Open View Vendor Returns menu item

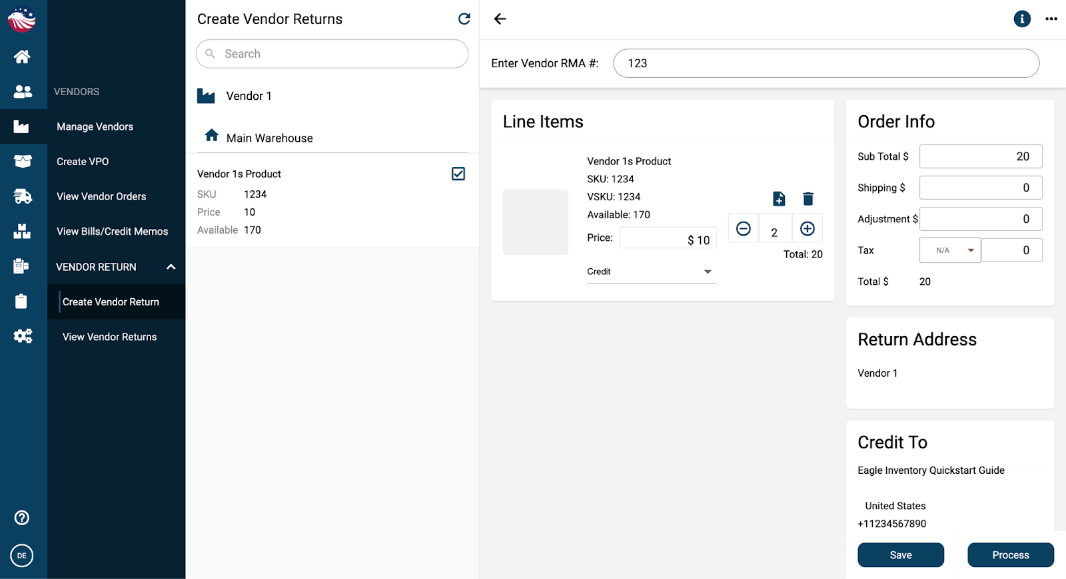click(110, 337)
